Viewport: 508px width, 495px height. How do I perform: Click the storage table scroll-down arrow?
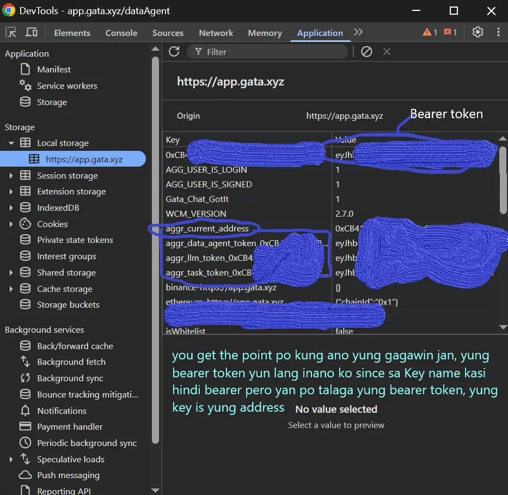coord(503,327)
